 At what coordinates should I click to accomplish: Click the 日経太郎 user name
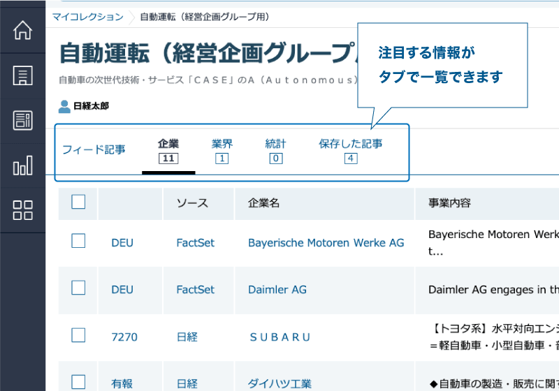[x=91, y=106]
